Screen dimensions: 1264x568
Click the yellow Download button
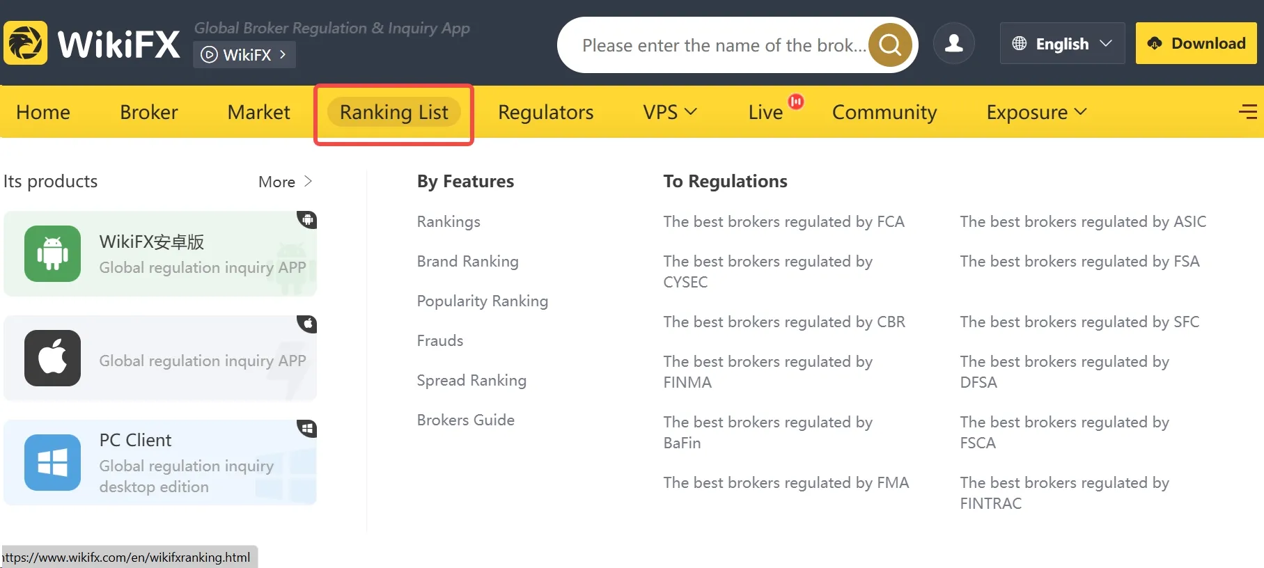(x=1196, y=43)
